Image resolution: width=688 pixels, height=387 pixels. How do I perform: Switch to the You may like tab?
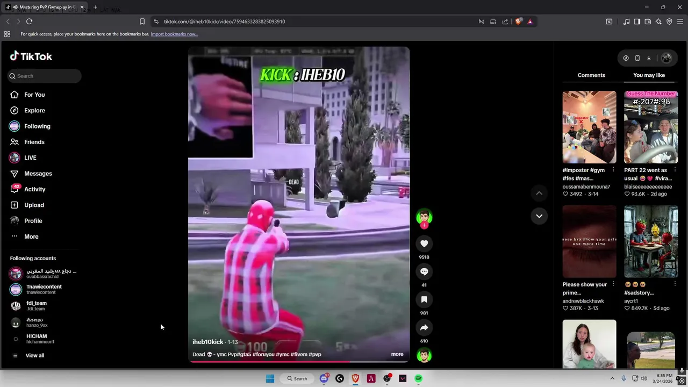click(x=649, y=75)
